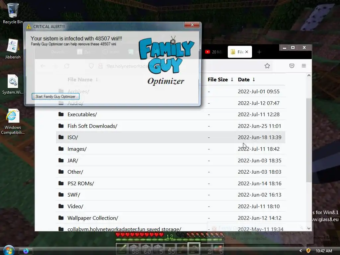Bookmark this page with the star icon
This screenshot has width=340, height=255.
click(267, 66)
